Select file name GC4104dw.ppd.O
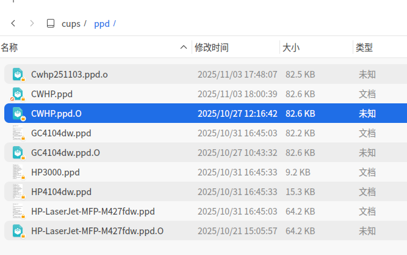Viewport: 407px width, 255px height. [x=65, y=153]
